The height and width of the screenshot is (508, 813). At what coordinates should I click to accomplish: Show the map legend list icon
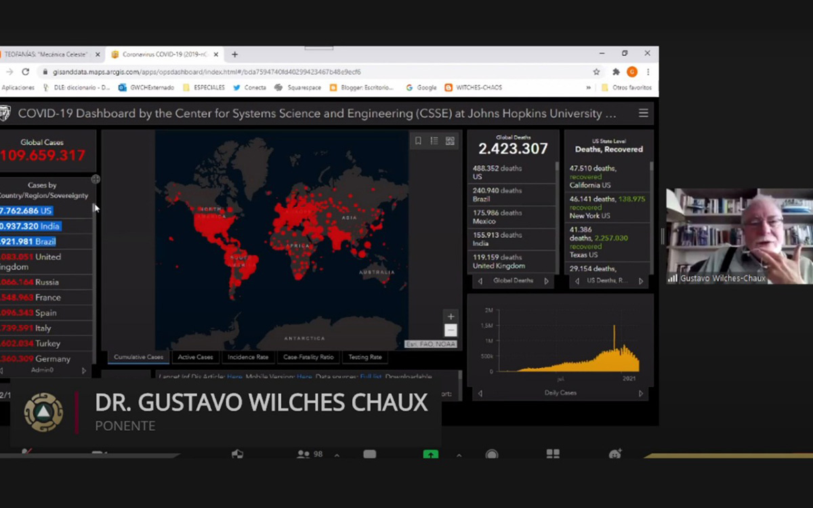tap(434, 141)
